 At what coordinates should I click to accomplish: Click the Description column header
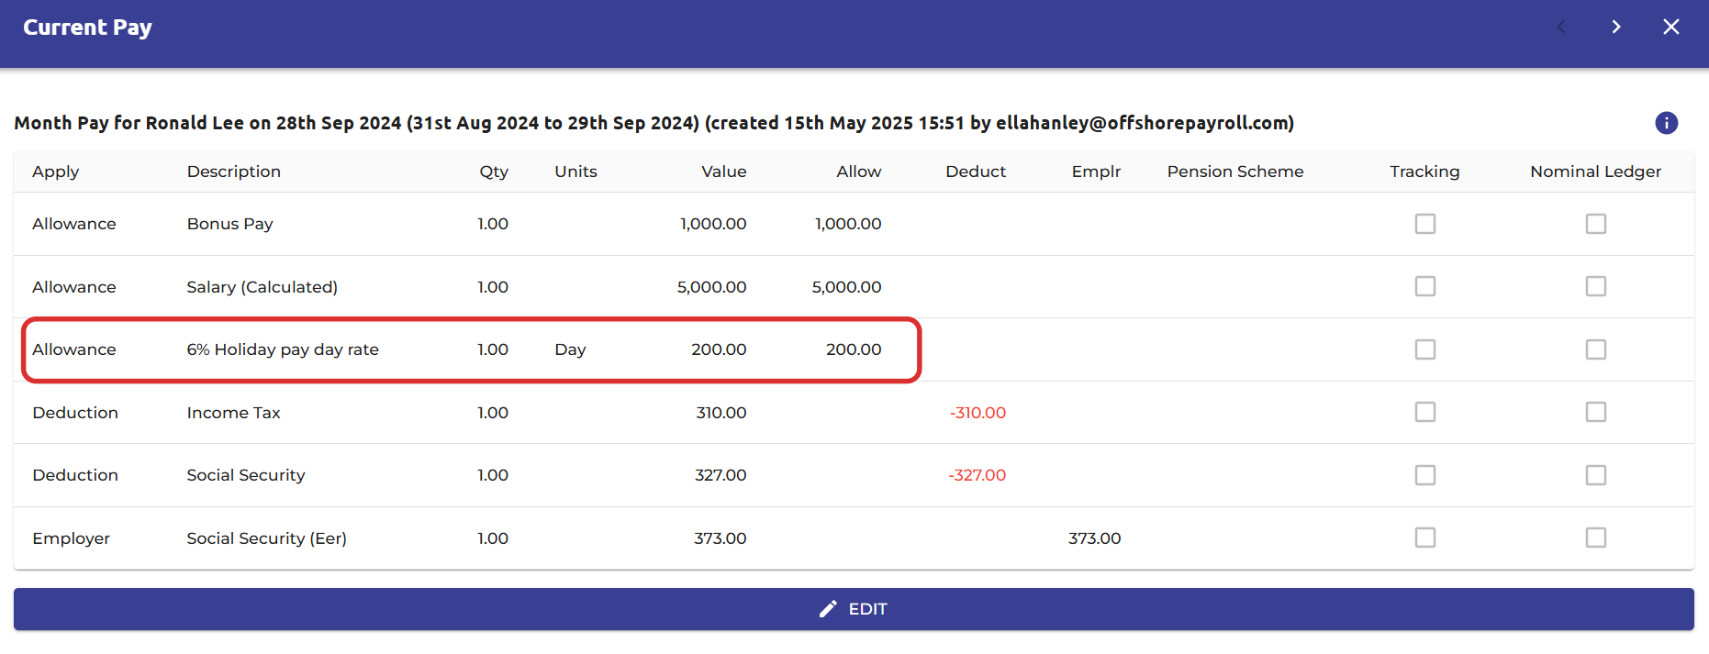point(233,172)
